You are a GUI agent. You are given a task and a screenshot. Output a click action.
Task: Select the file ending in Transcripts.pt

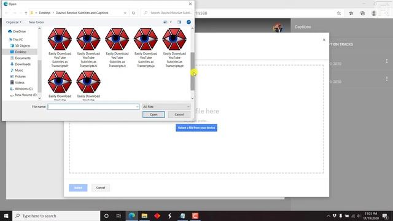174,48
